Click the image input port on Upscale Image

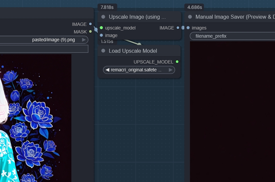[101, 35]
